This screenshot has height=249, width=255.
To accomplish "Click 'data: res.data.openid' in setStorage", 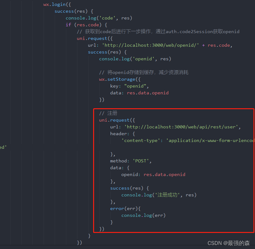I will click(139, 93).
